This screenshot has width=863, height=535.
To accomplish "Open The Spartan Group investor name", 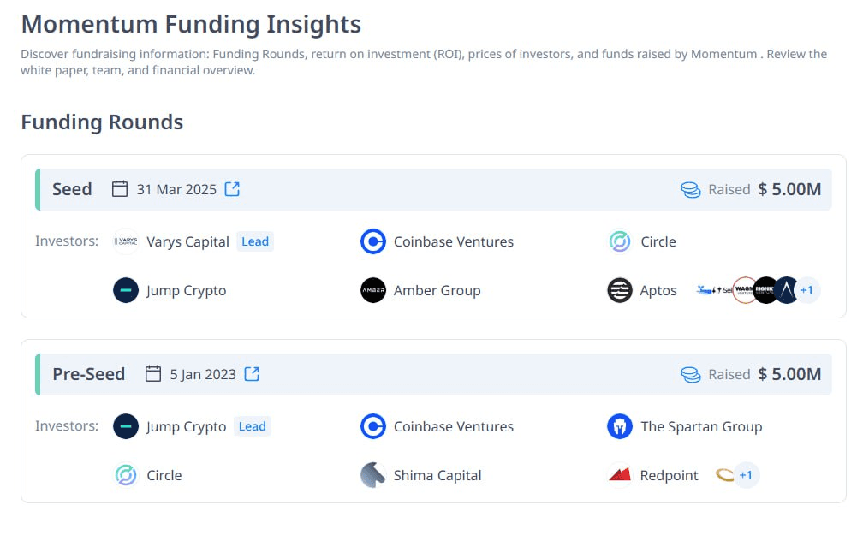I will coord(701,426).
